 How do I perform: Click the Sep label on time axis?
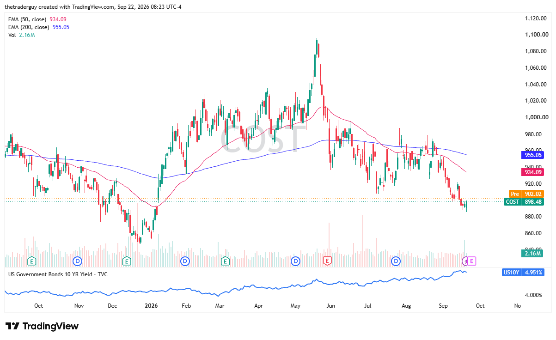(x=443, y=306)
